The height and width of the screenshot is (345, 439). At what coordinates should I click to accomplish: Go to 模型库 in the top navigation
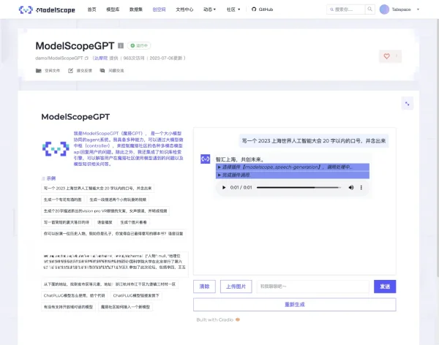click(113, 10)
